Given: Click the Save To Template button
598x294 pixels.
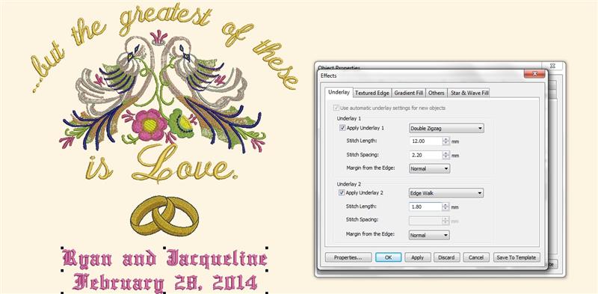Looking at the screenshot, I should (x=517, y=257).
